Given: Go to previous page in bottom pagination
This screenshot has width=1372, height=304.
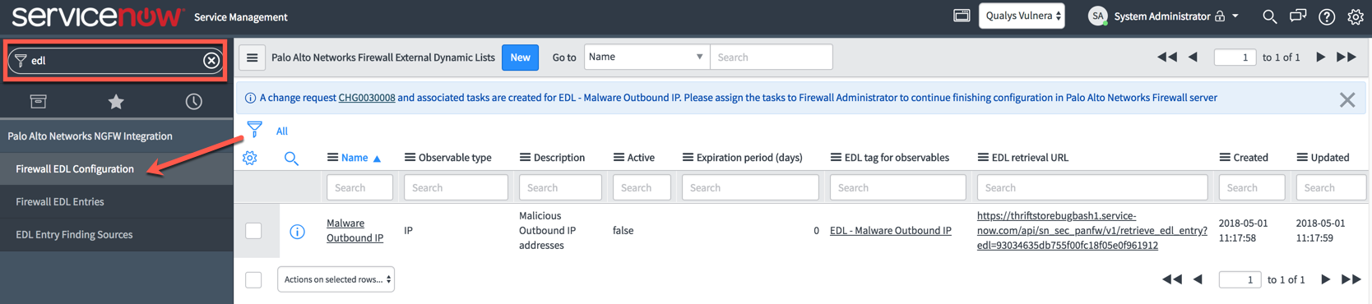Looking at the screenshot, I should 1198,279.
